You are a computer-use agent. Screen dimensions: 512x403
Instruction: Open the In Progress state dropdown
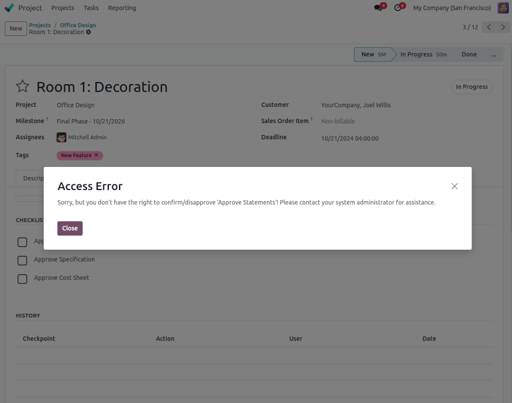coord(471,87)
